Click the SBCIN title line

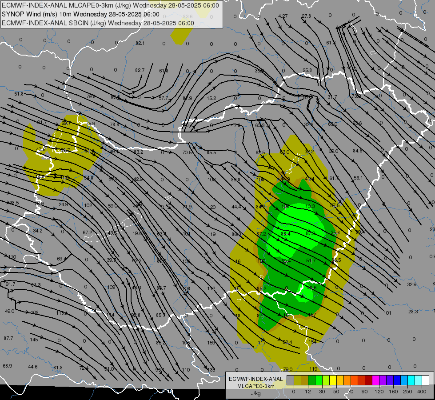pos(98,23)
